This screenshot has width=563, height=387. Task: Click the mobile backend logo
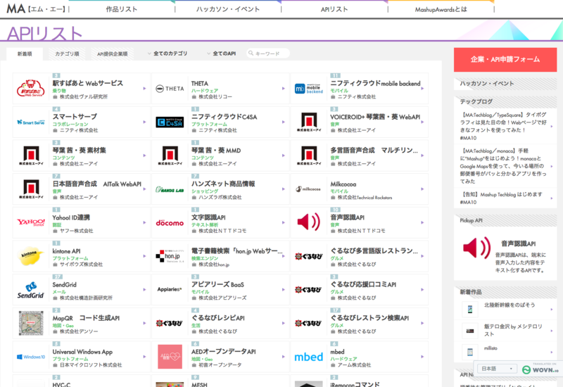tap(309, 89)
